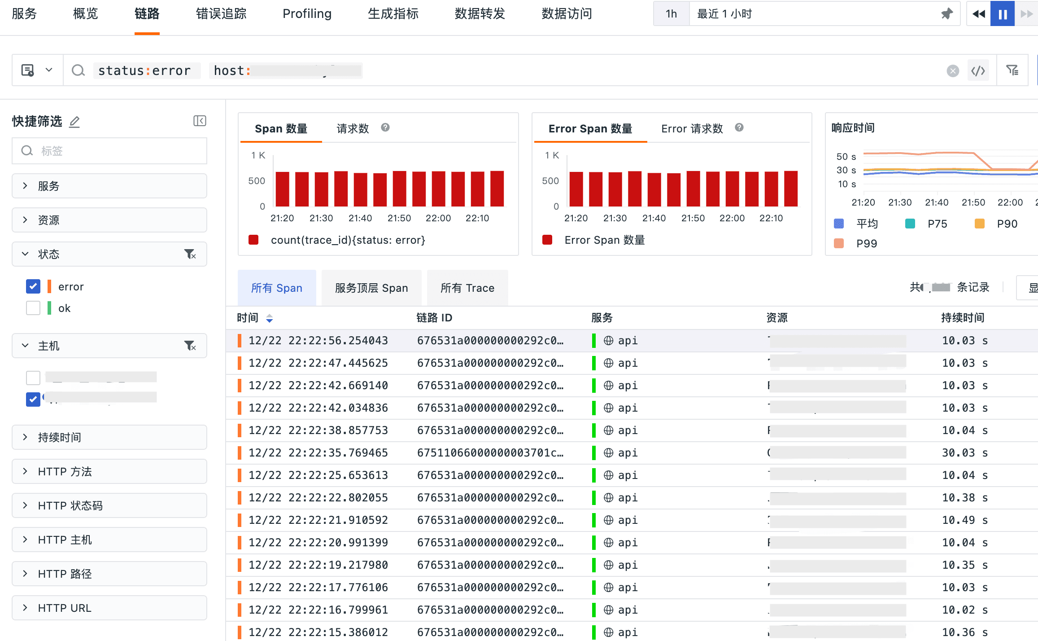Clear the 状态 filter with funnel icon

(190, 254)
